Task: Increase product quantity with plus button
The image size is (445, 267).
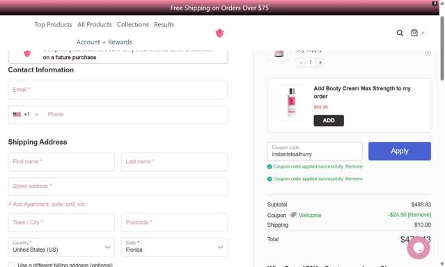Action: coord(320,63)
